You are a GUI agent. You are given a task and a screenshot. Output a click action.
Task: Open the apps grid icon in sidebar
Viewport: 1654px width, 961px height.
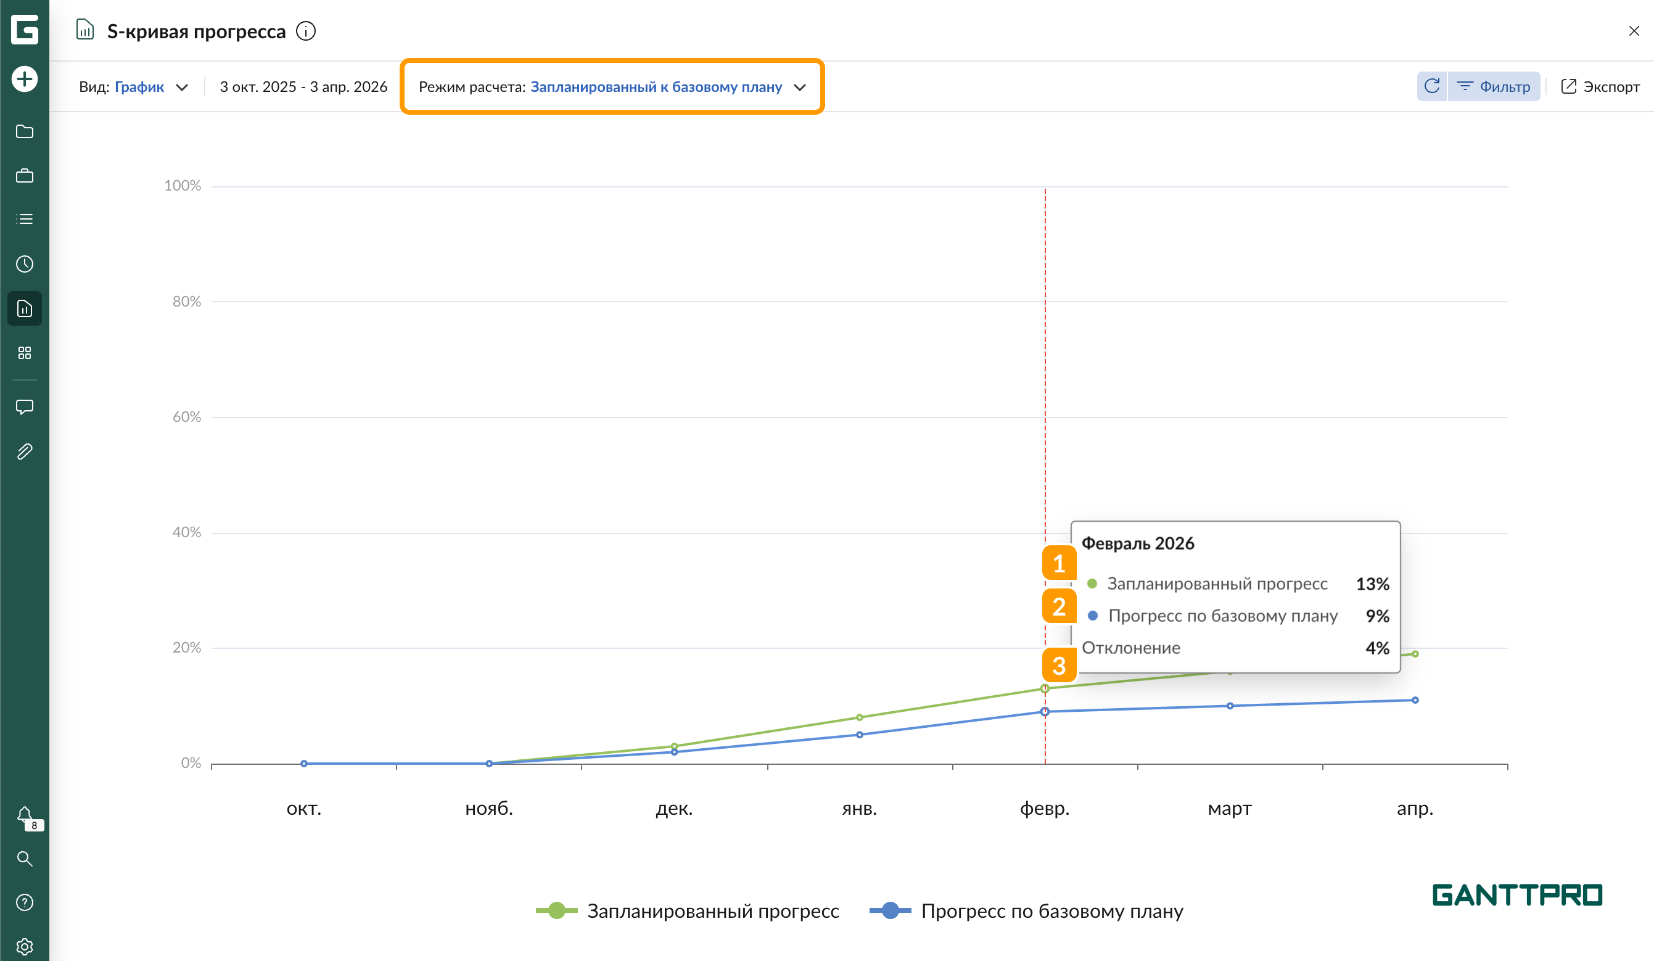point(24,353)
